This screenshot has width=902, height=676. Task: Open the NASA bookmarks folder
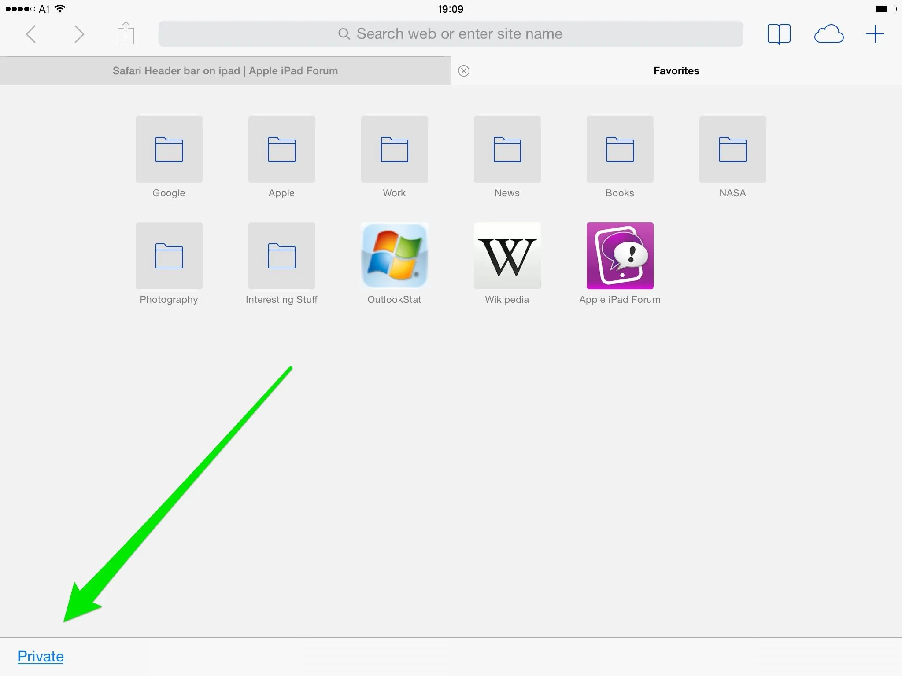click(x=732, y=150)
